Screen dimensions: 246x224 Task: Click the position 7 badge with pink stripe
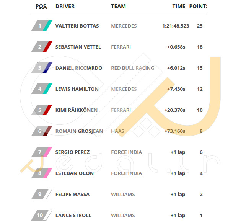[x=42, y=152]
